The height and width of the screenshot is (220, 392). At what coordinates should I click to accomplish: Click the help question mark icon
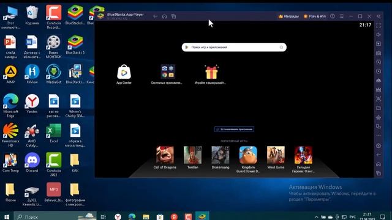332,16
